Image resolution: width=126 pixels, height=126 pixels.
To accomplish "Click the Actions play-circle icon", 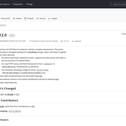I will [x=14, y=18].
